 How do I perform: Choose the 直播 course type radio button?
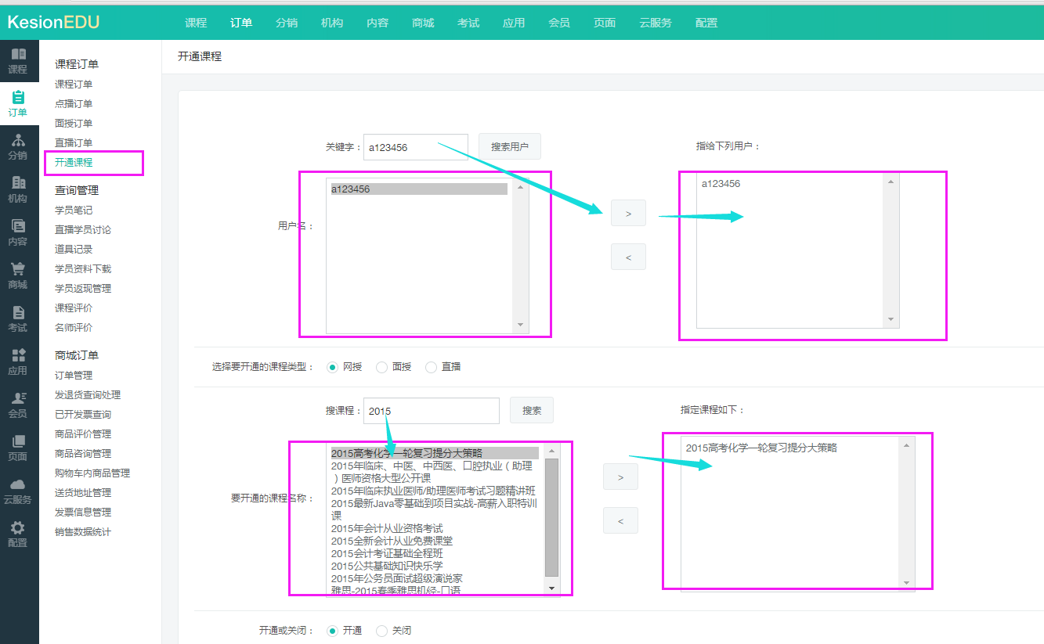point(431,367)
